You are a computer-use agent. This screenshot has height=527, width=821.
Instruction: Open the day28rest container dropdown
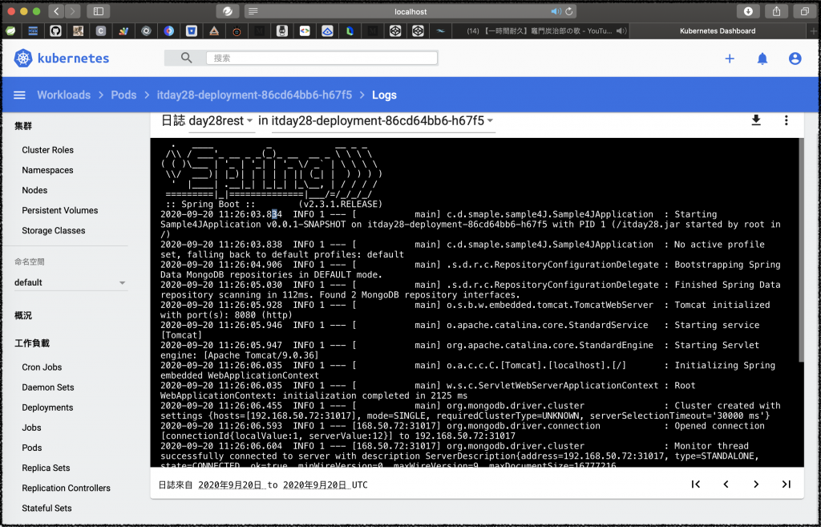(220, 121)
